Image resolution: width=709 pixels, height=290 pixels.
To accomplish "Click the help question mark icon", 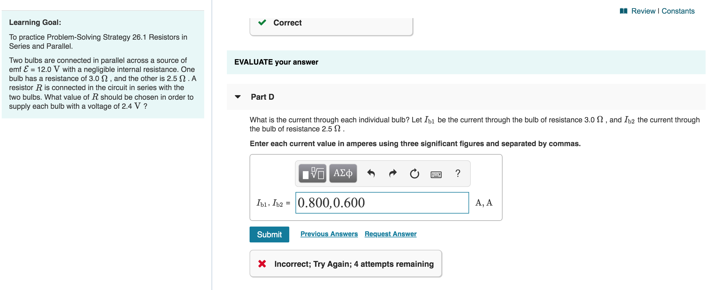I will pos(458,174).
